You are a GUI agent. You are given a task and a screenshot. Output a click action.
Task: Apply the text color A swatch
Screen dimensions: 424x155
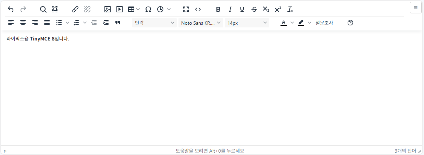pyautogui.click(x=284, y=23)
